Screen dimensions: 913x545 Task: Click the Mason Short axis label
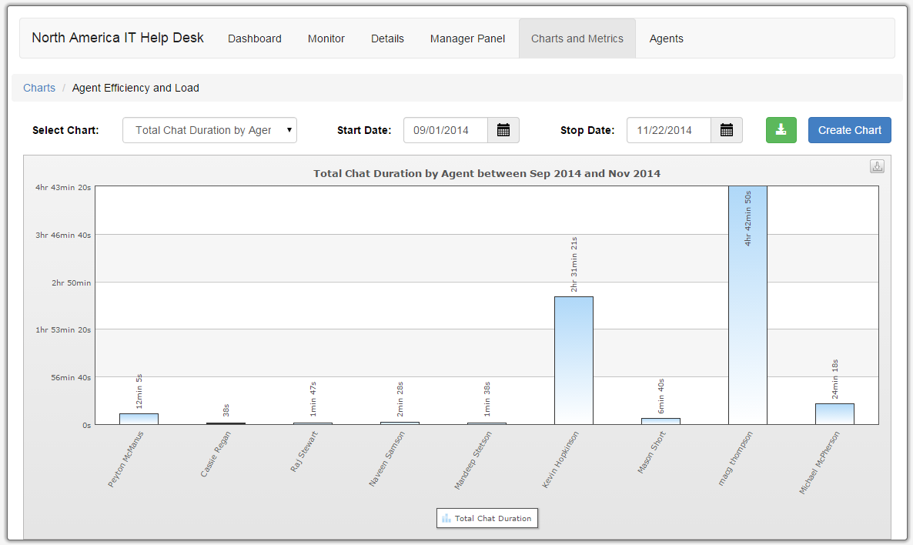click(651, 453)
